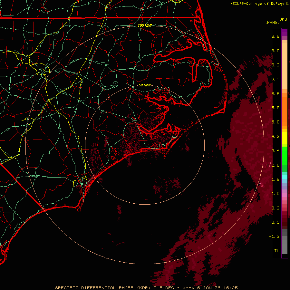Screen dimensions: 290x290
Task: Click the TH threshold label on scale
Action: [x=277, y=251]
